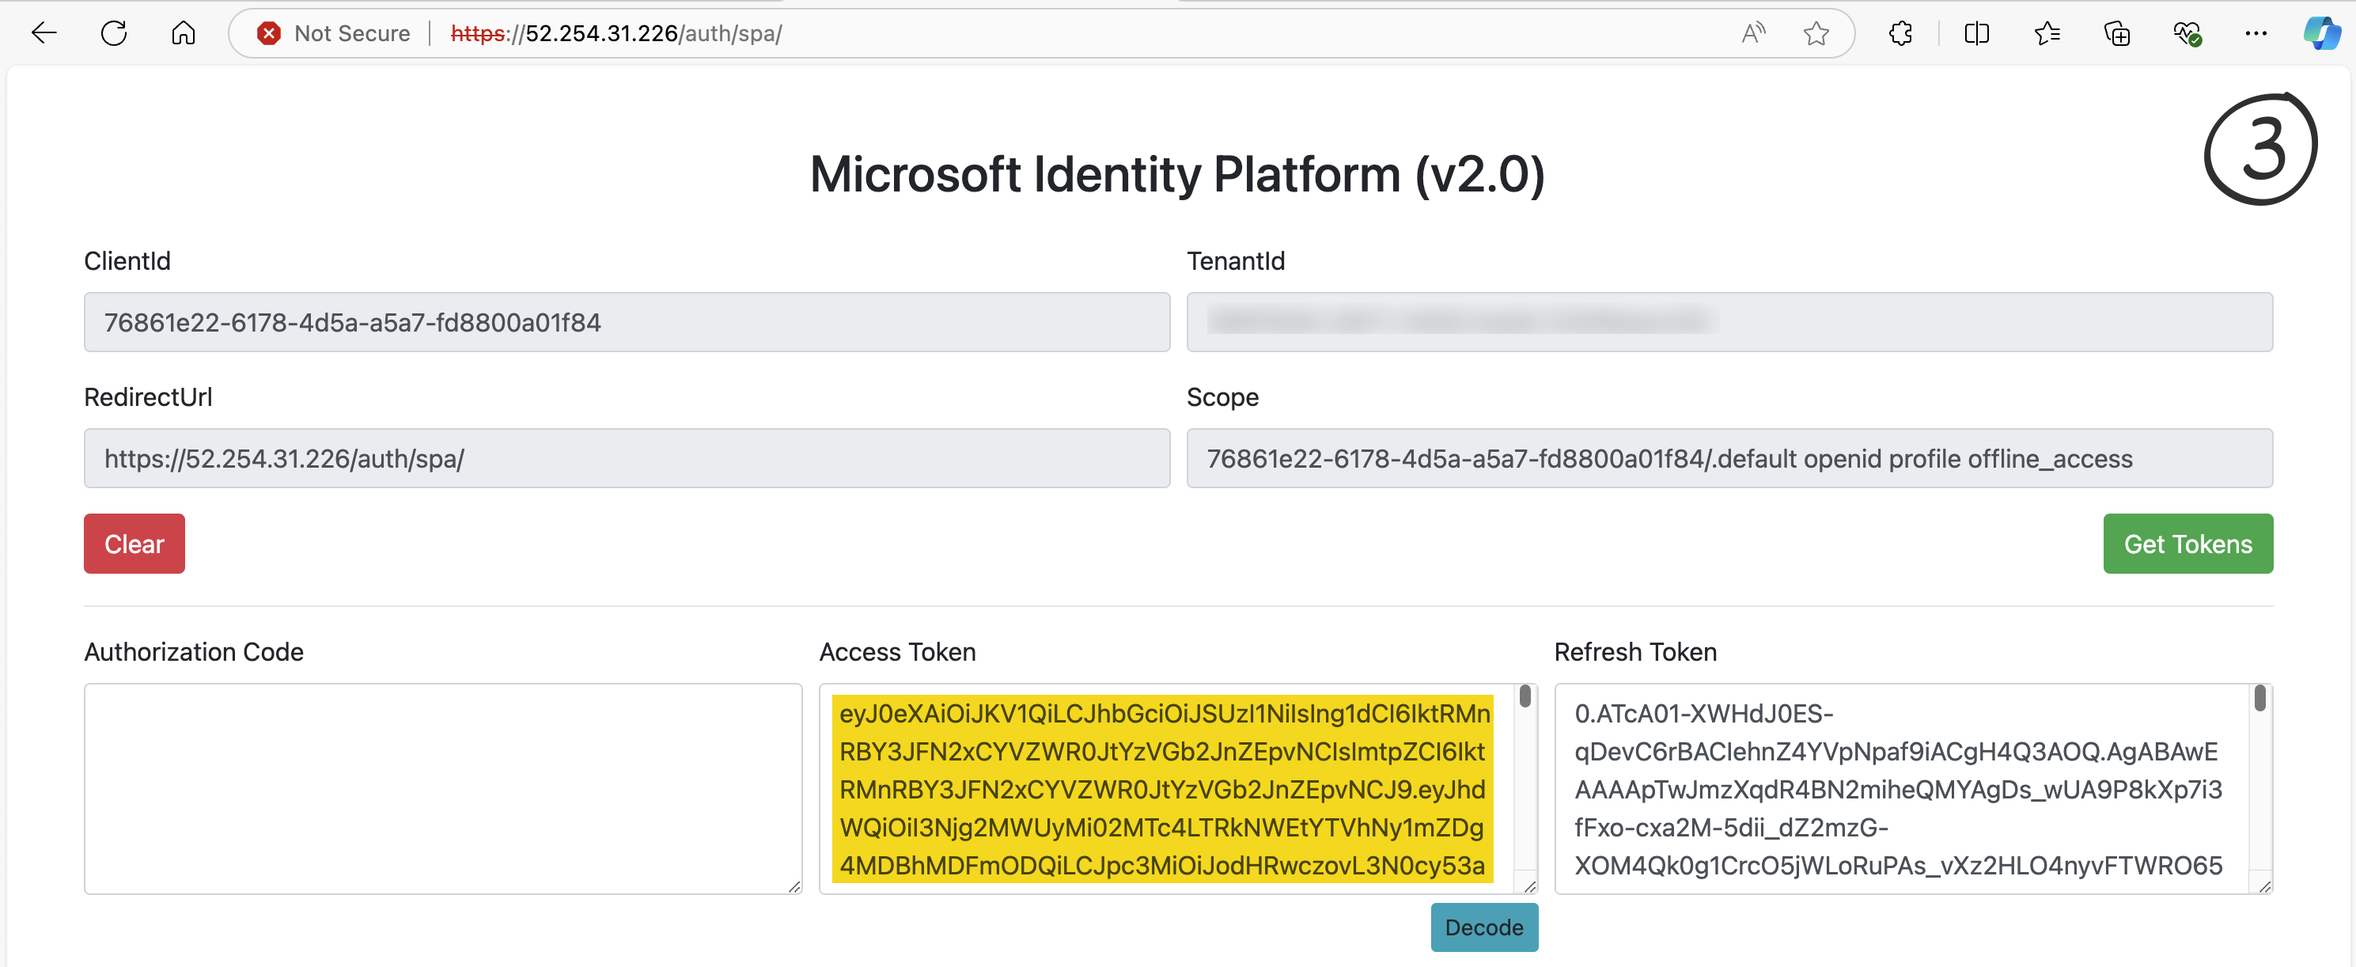Reload the page with the refresh icon
This screenshot has height=967, width=2356.
coord(115,34)
